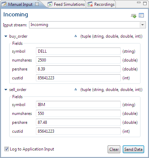Image resolution: width=149 pixels, height=158 pixels.
Task: Click the form layout toggle icon
Action: pos(141,15)
